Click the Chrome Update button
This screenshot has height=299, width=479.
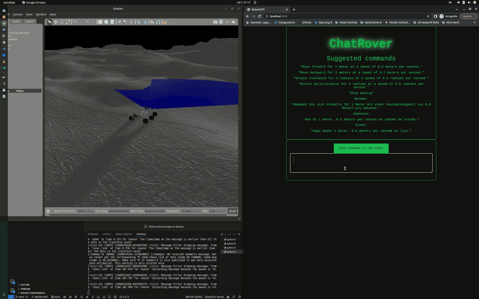468,16
